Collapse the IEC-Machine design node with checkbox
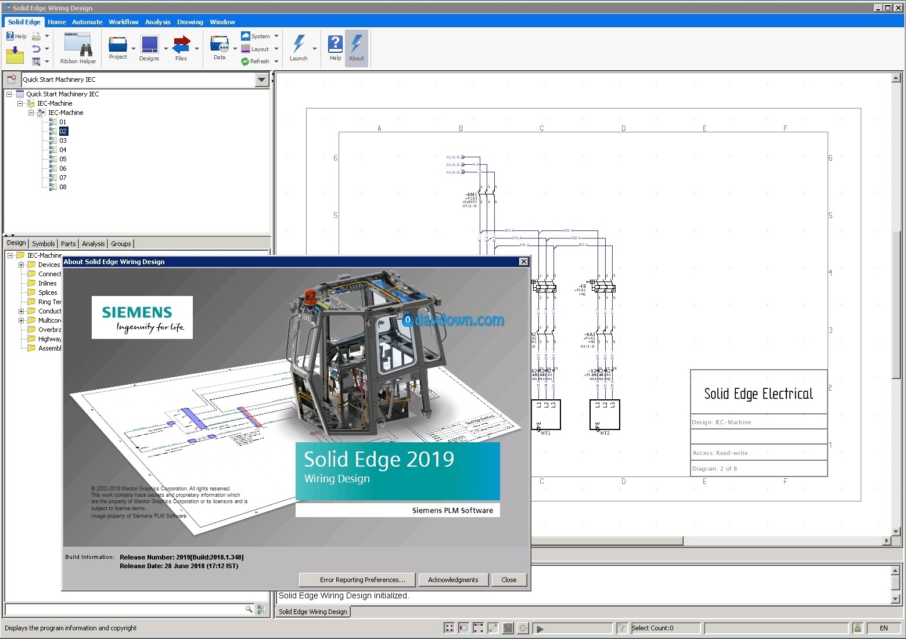This screenshot has height=639, width=906. pyautogui.click(x=31, y=113)
